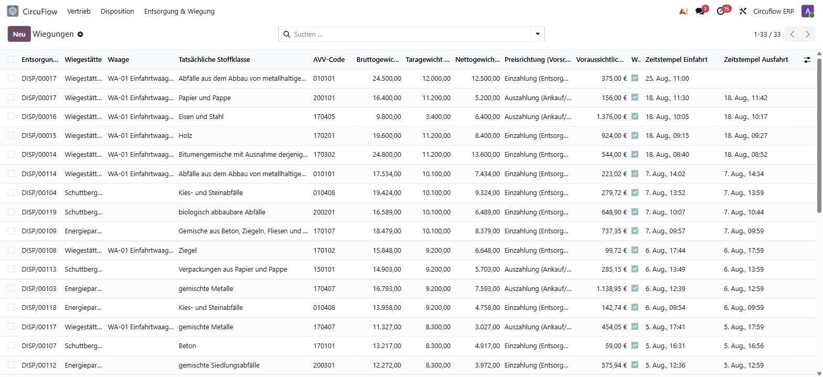Select the Papier und Pappe row checkbox
Viewport: 823px width, 377px height.
(11, 98)
